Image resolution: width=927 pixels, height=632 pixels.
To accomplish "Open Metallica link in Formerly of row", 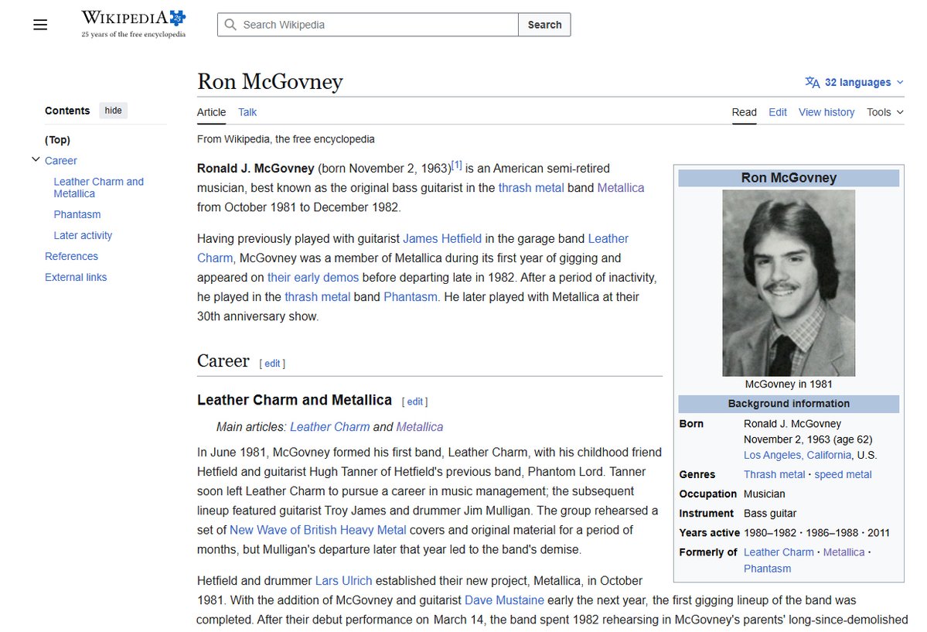I will click(x=844, y=552).
